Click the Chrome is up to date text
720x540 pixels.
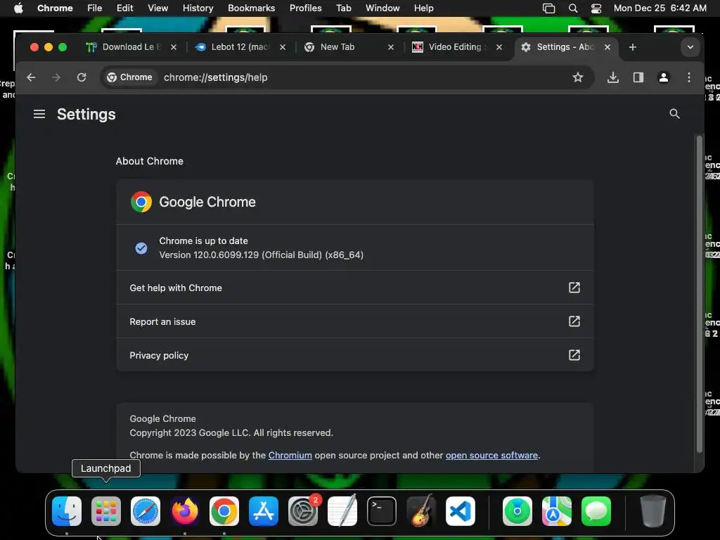[203, 240]
